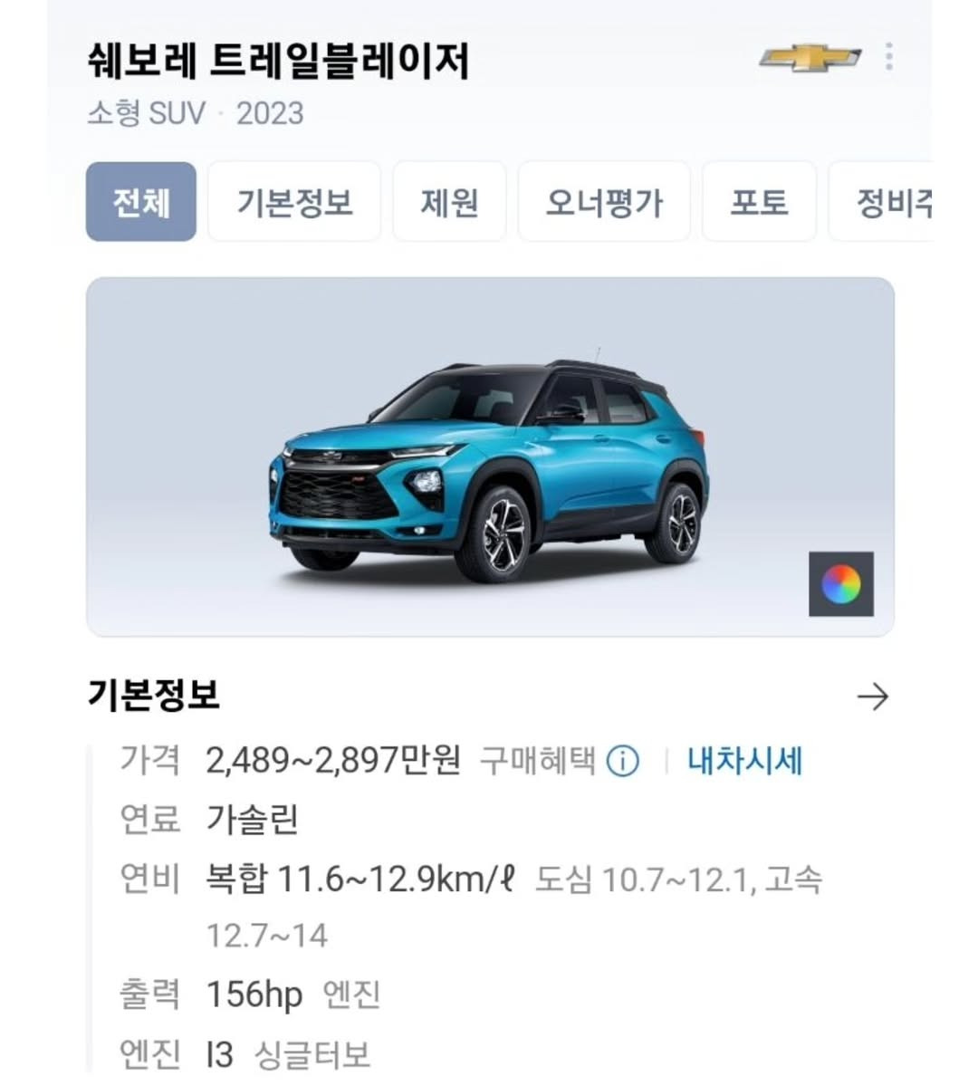The width and height of the screenshot is (978, 1086).
Task: Click the 복합 11.6~12.9km/ℓ fuel economy
Action: pos(360,879)
